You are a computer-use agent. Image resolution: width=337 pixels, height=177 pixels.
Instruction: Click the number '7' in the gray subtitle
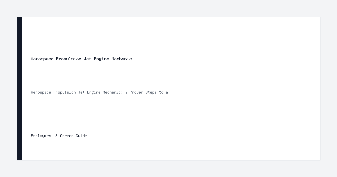(126, 92)
